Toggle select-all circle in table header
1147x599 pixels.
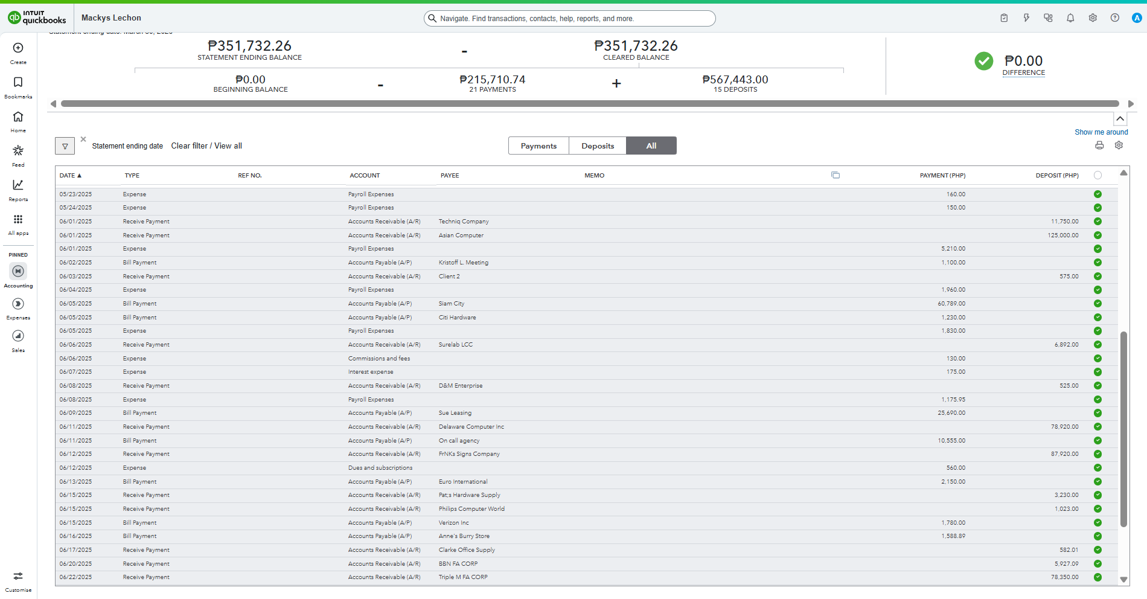tap(1097, 175)
